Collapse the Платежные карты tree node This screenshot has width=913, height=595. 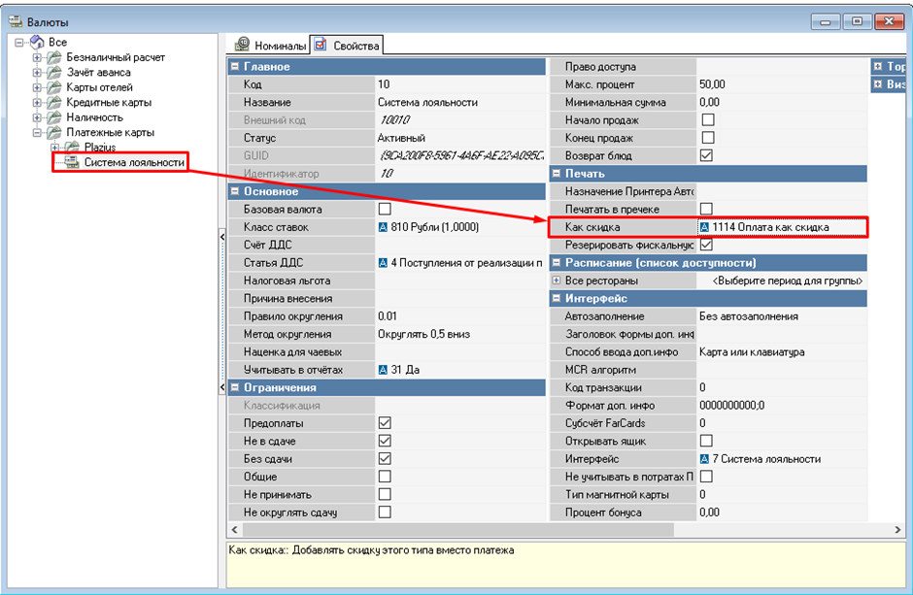point(38,132)
